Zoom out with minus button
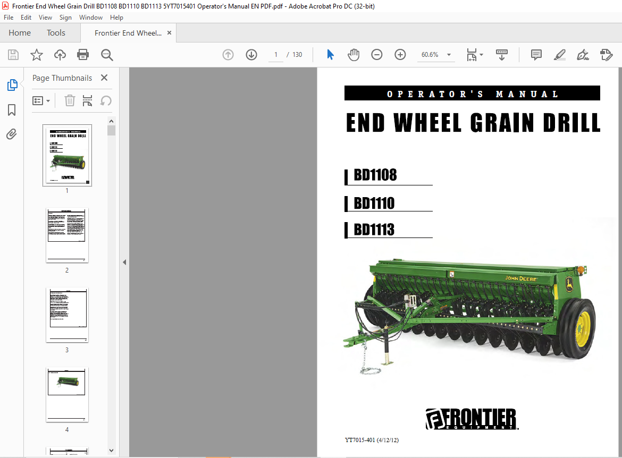This screenshot has width=622, height=458. pyautogui.click(x=377, y=55)
